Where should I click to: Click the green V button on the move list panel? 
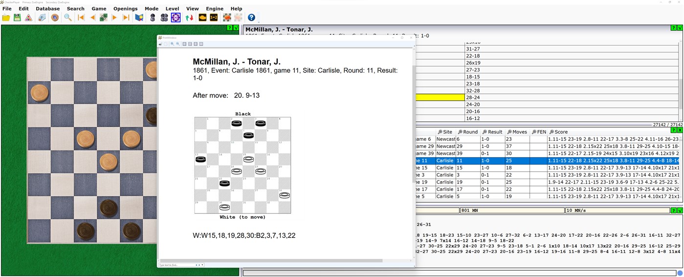[x=680, y=28]
